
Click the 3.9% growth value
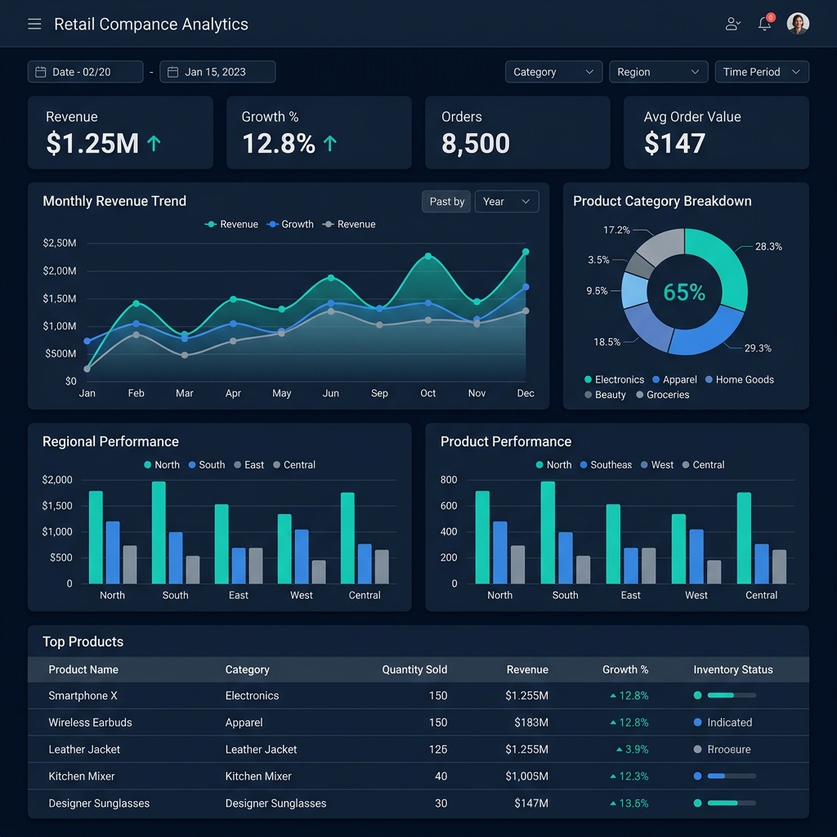[x=637, y=750]
